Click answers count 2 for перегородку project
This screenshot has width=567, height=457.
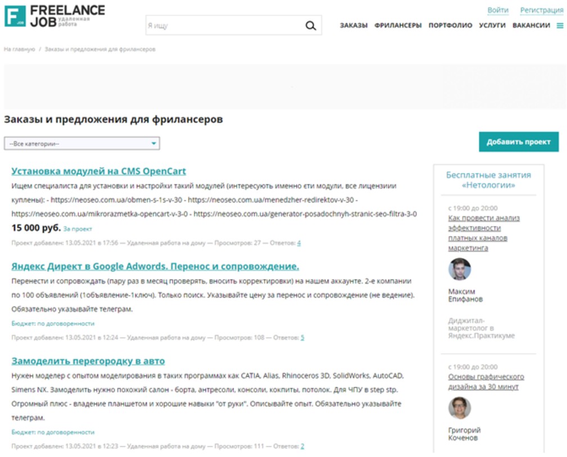[302, 446]
